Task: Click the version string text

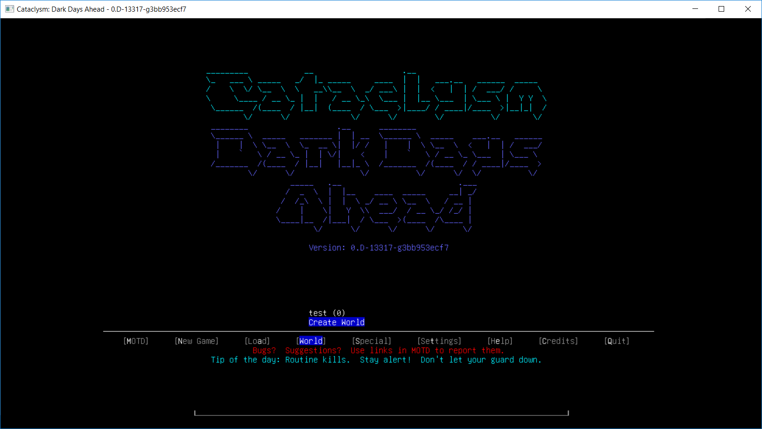Action: click(x=379, y=248)
